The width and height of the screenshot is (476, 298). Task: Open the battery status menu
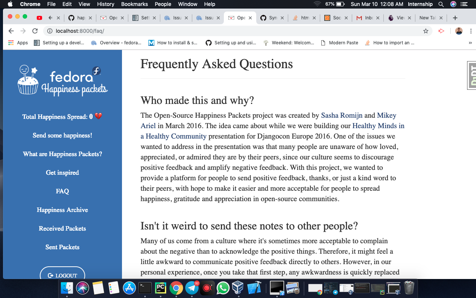[x=335, y=4]
